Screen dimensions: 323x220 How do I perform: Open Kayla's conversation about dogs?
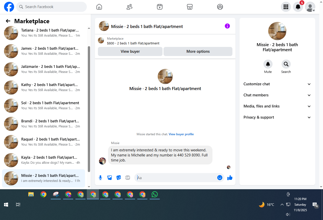(43, 160)
